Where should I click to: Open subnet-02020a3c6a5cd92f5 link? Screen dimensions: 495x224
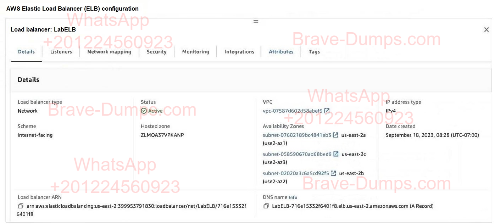[296, 173]
